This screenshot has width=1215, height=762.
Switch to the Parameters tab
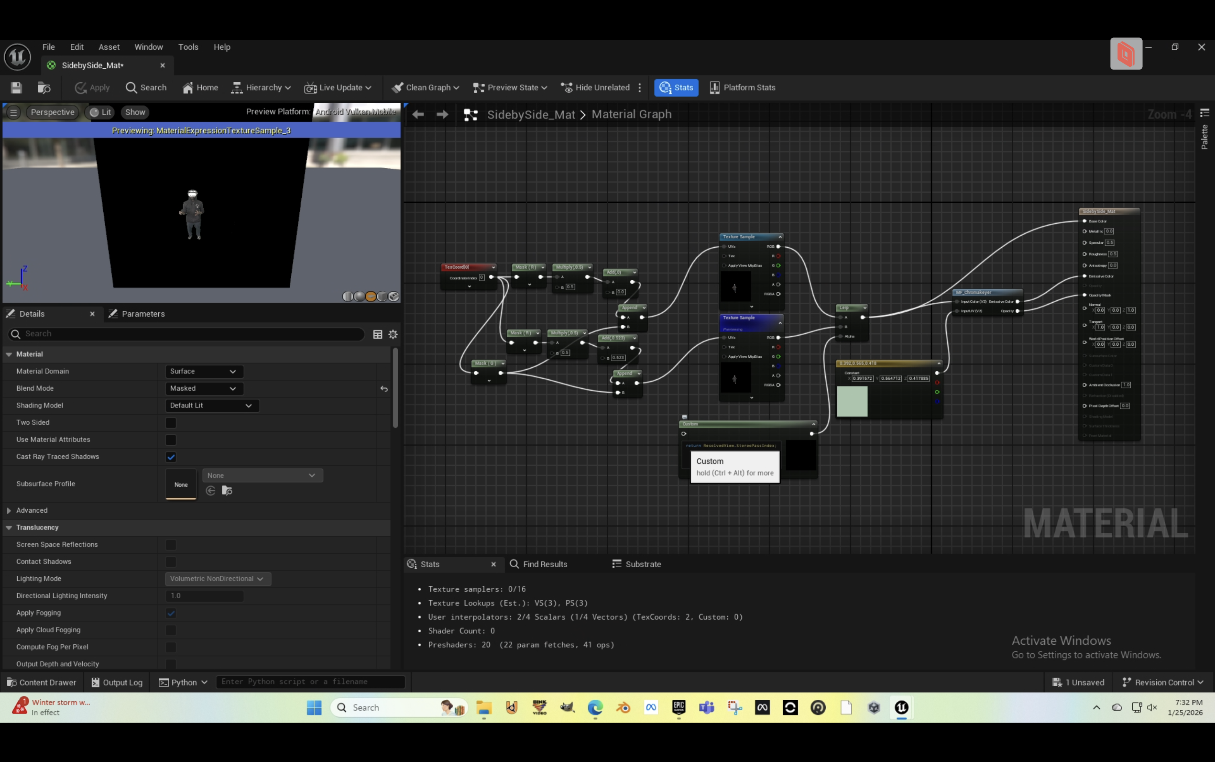tap(137, 314)
